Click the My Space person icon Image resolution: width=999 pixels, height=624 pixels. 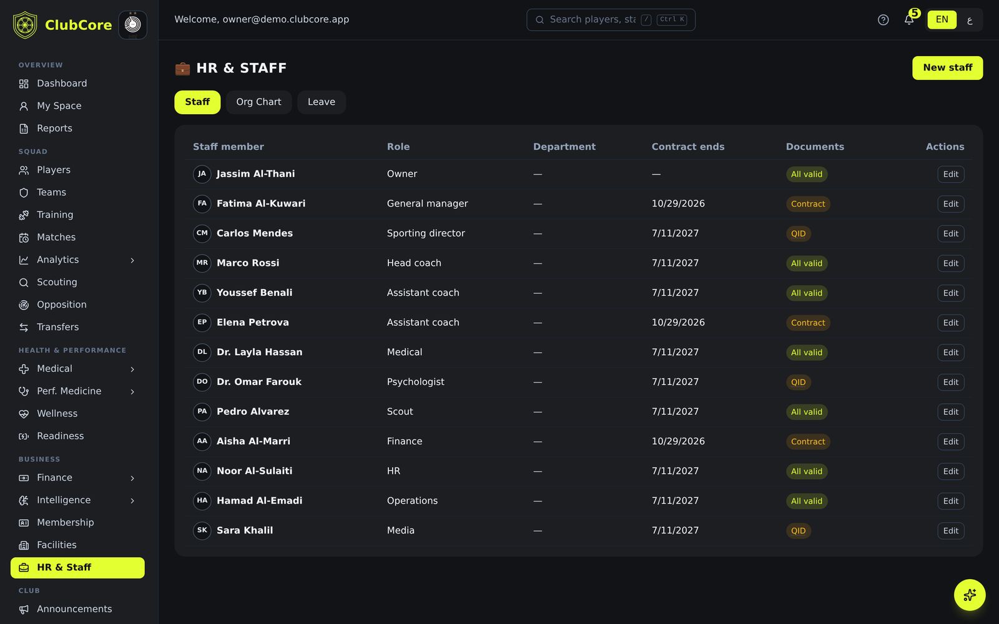pos(24,106)
